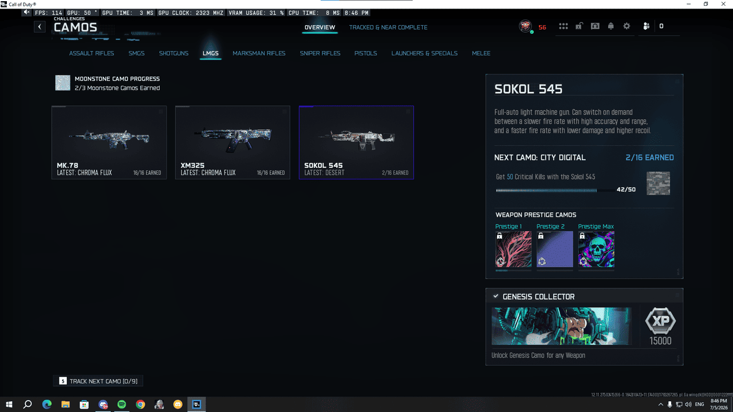Open the network tray icon
Viewport: 733px width, 412px height.
(x=679, y=405)
